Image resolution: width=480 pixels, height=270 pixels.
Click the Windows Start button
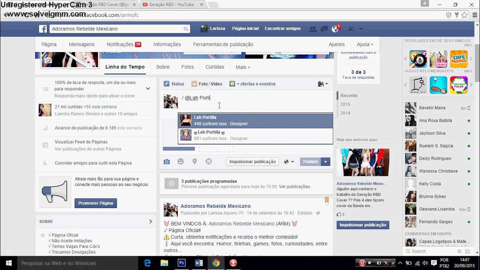9,263
